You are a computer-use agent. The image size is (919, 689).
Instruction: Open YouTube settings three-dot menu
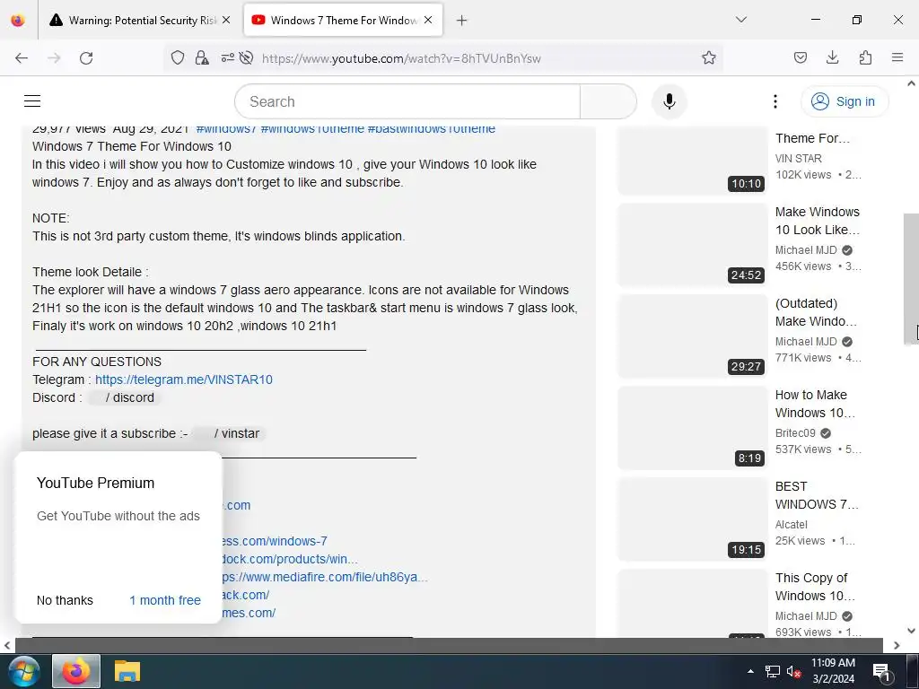click(x=775, y=101)
